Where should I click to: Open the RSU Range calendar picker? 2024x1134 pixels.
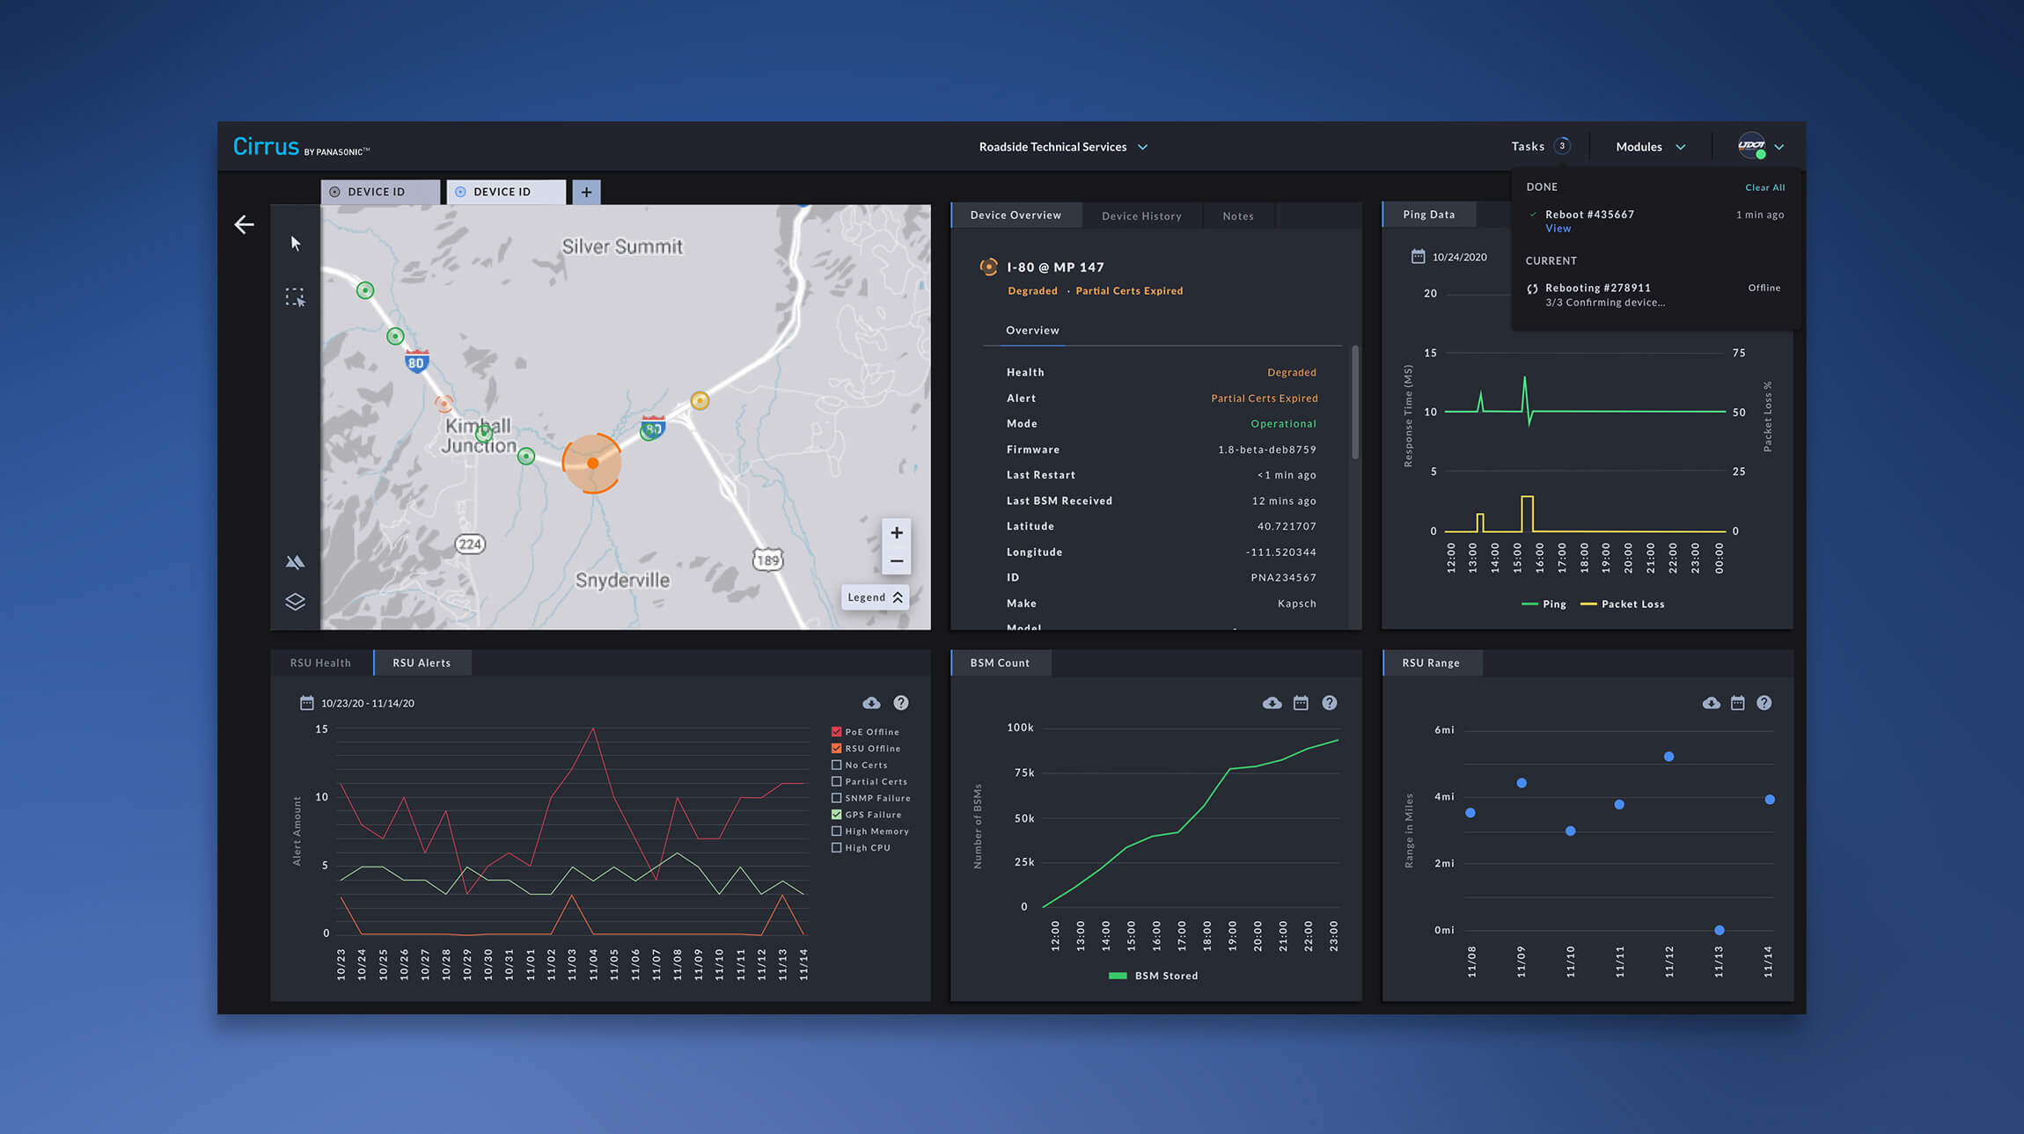pyautogui.click(x=1737, y=703)
